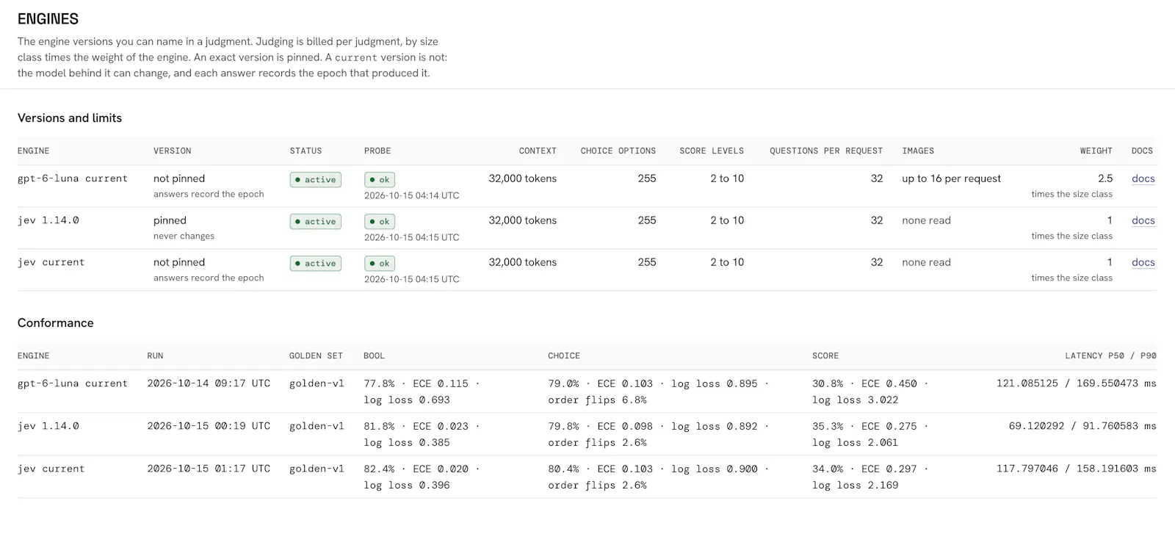Screen dimensions: 1175x545
Task: Click QUESTIONS PER REQUEST column header
Action: tap(826, 151)
